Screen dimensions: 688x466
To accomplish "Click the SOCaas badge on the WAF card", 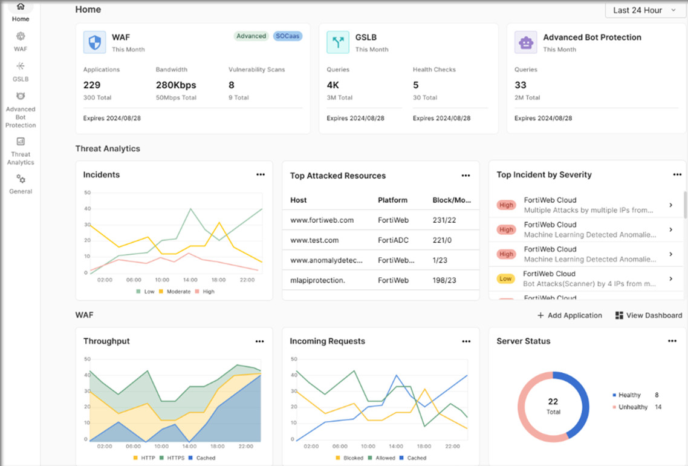I will [287, 36].
